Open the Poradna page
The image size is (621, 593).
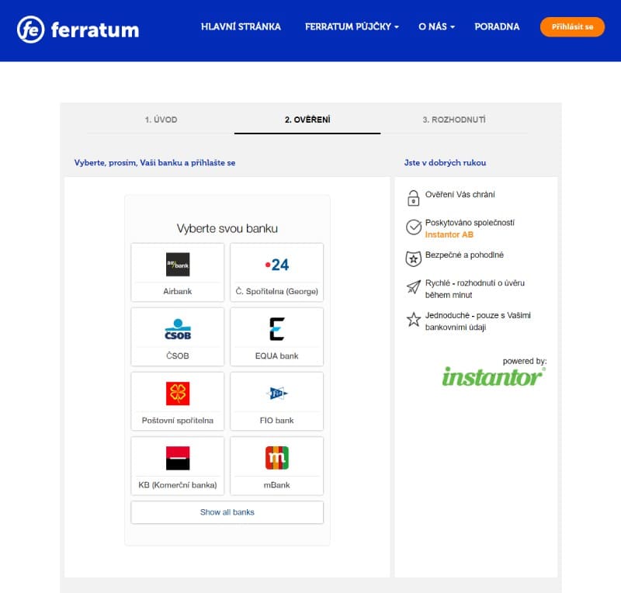tap(497, 26)
